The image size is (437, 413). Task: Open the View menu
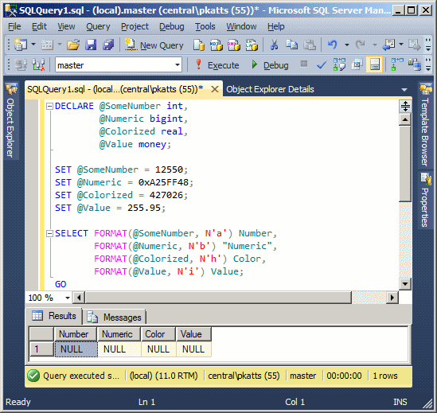tap(66, 26)
